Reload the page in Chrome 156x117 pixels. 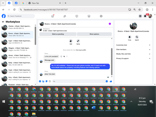click(14, 10)
